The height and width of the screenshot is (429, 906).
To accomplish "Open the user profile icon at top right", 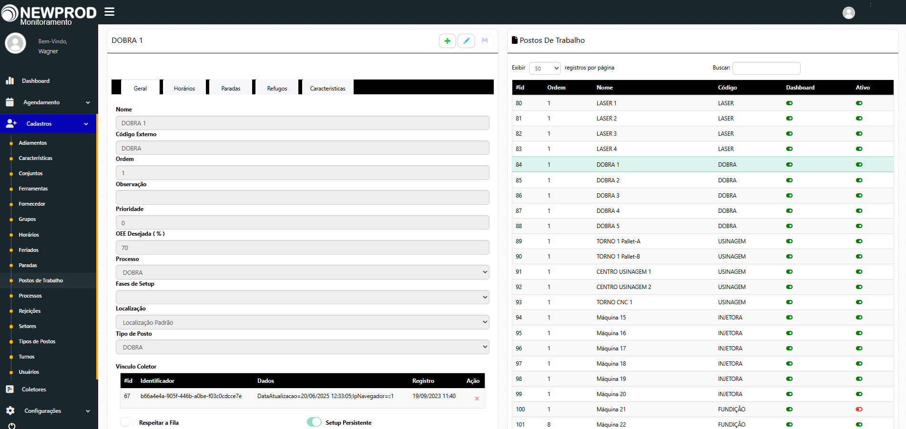I will pyautogui.click(x=848, y=13).
